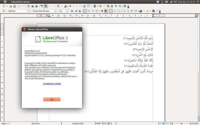200x125 pixels.
Task: Undo the last action
Action: tap(70, 6)
